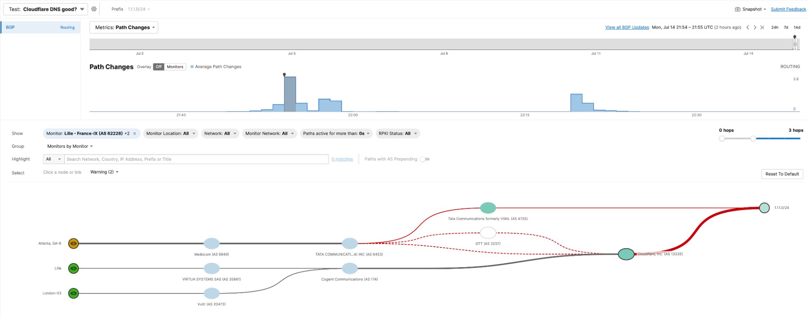Click the right hops slider handle
808x318 pixels.
click(753, 139)
